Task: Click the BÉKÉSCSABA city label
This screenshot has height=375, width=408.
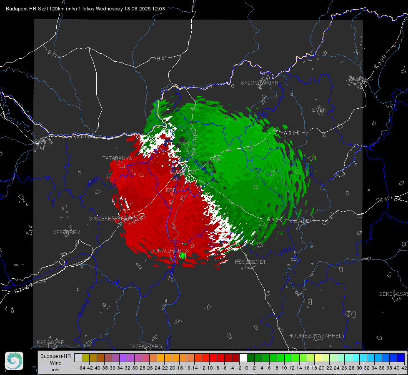Action: click(393, 294)
